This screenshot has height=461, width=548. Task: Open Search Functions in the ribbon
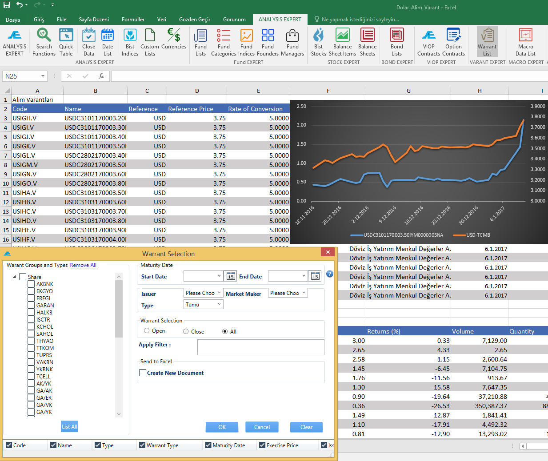pos(44,42)
